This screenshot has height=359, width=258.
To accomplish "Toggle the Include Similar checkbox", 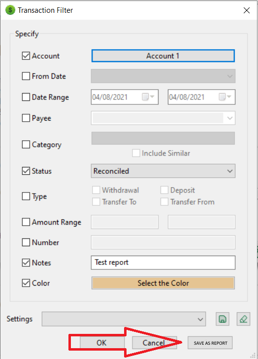I will (136, 153).
